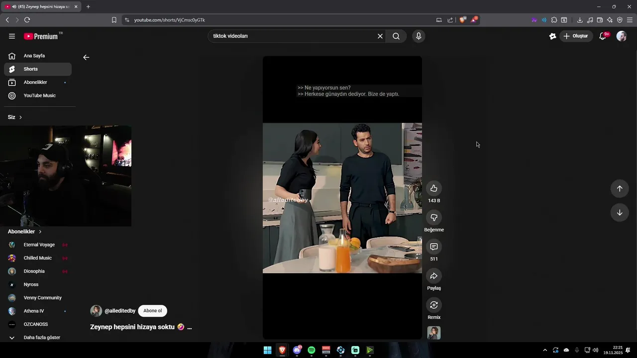Screen dimensions: 637x358
Task: Open OZCANOSS channel
Action: tap(38, 324)
